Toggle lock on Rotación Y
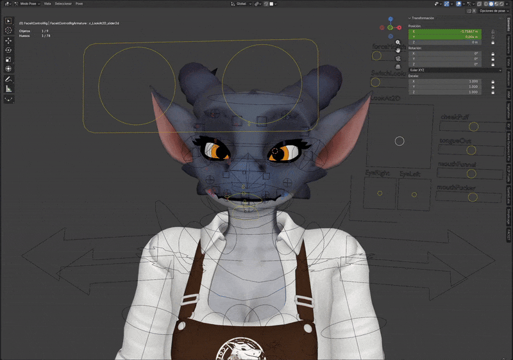This screenshot has width=513, height=360. tap(492, 59)
